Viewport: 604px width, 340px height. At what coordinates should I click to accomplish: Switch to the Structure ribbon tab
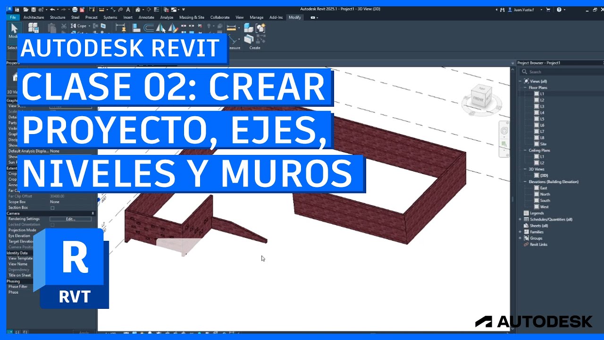(58, 17)
